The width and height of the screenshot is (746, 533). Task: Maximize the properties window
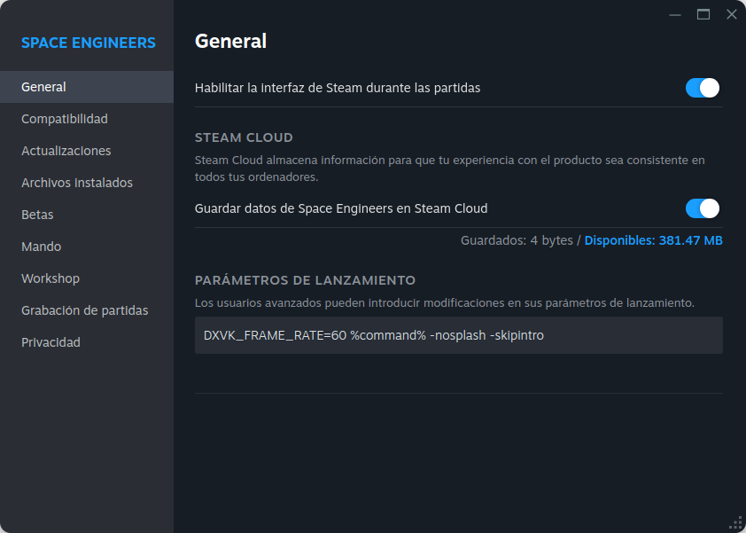703,15
